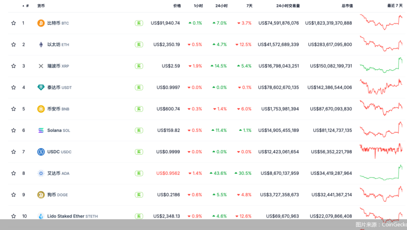View the Bitcoin 7-day sparkline chart
The height and width of the screenshot is (230, 407).
click(381, 22)
